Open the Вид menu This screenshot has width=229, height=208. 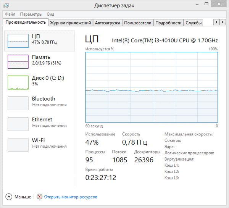tap(51, 14)
